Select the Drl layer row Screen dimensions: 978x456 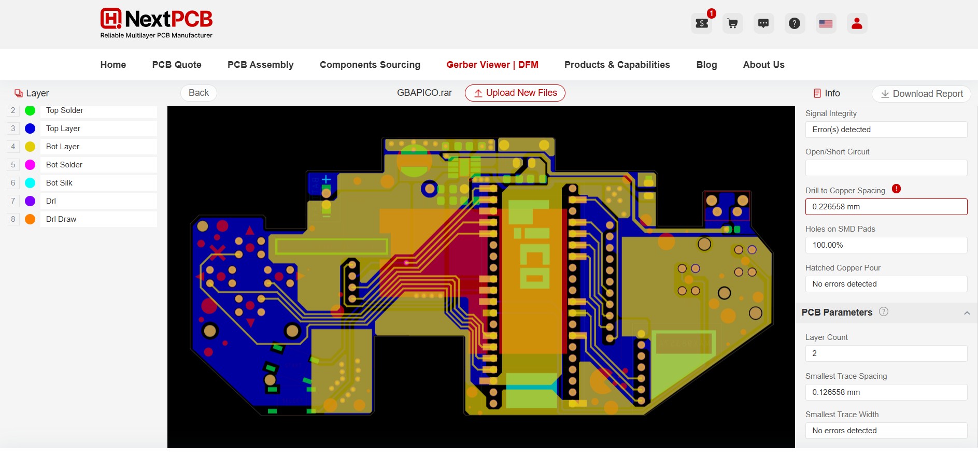(98, 201)
